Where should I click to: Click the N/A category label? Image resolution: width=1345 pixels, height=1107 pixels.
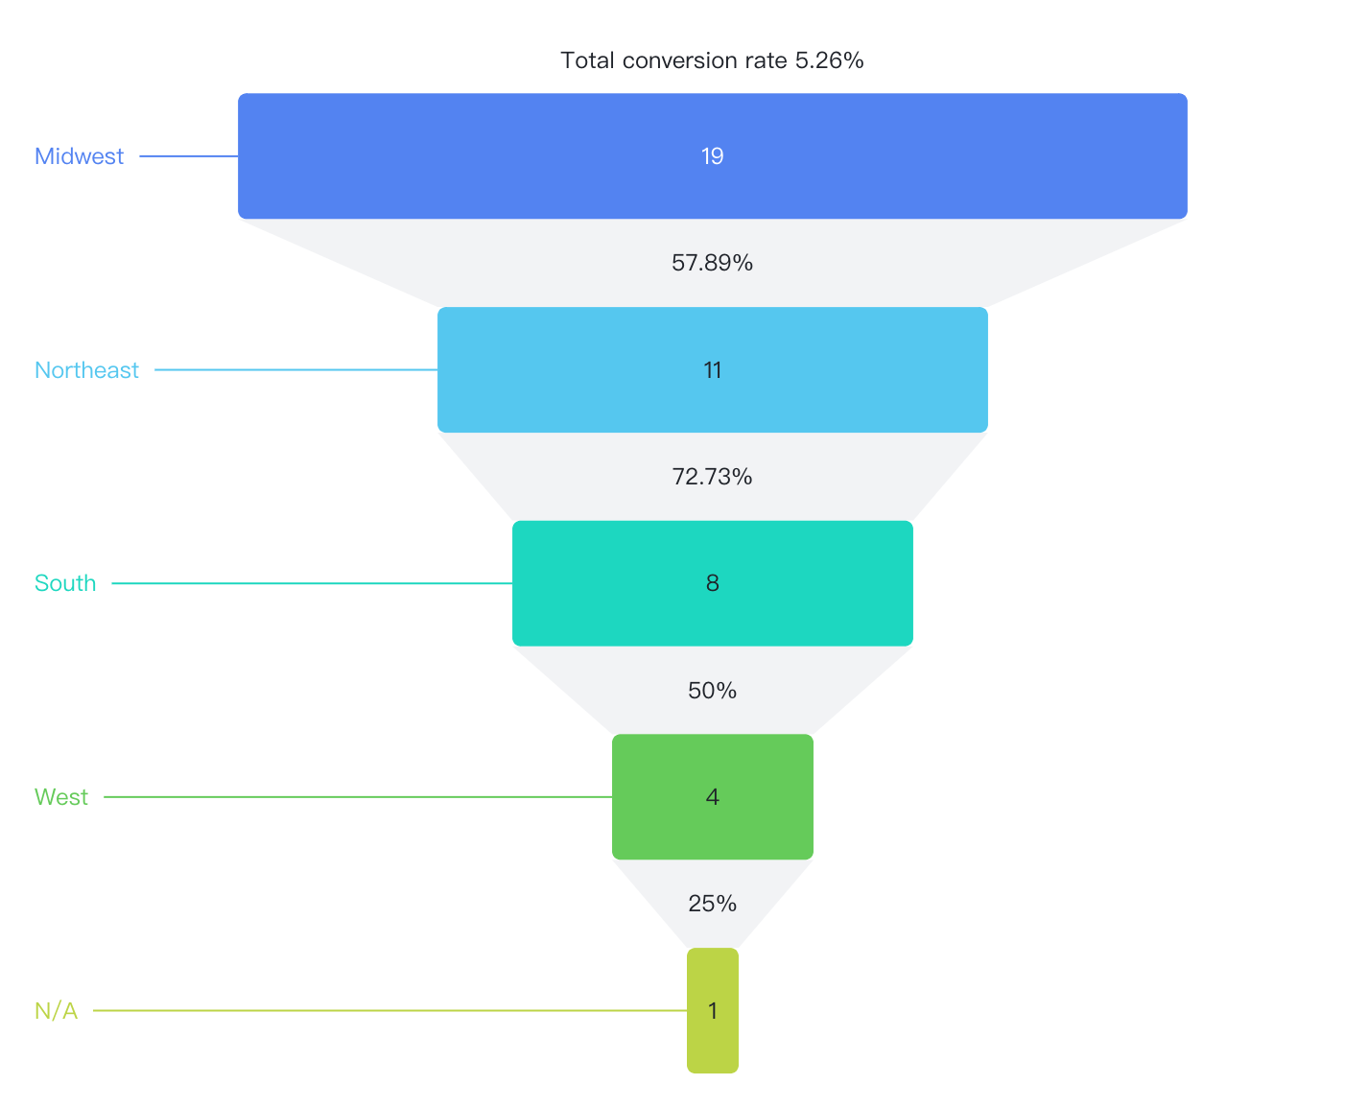56,1011
